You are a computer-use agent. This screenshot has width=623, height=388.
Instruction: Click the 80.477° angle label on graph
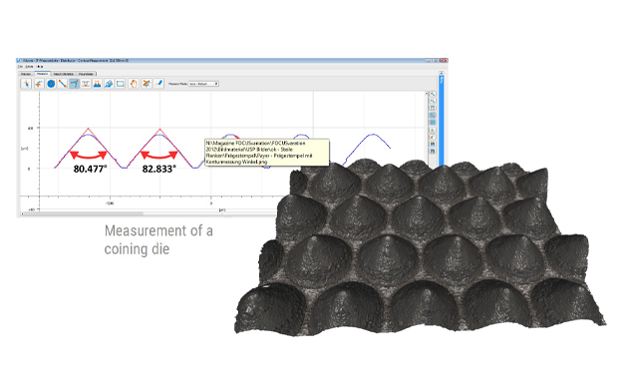90,169
